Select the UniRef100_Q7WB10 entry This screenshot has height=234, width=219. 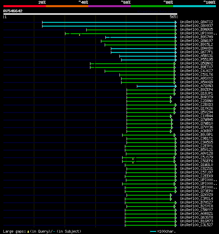click(196, 123)
